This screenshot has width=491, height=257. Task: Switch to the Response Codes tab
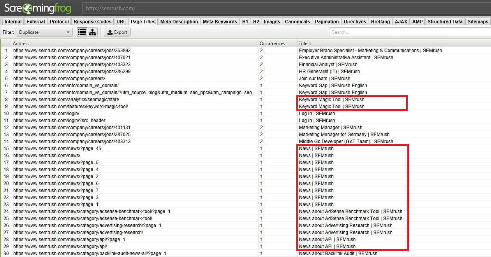click(x=92, y=22)
